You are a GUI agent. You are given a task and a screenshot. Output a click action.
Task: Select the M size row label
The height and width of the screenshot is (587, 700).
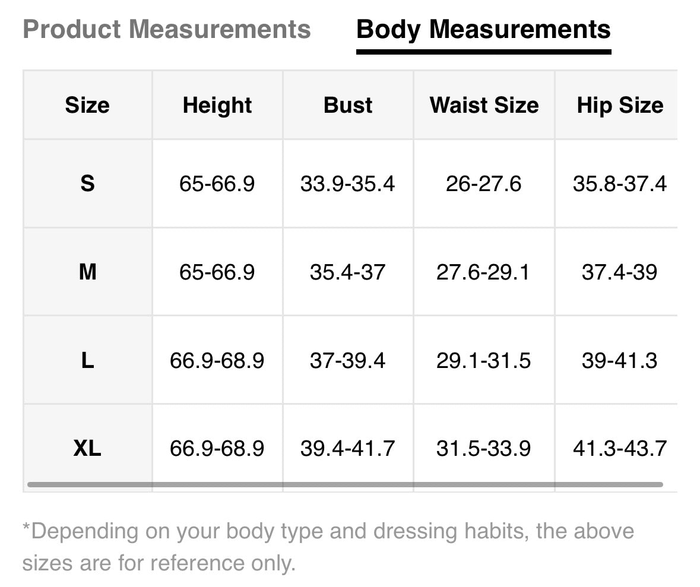(x=87, y=272)
